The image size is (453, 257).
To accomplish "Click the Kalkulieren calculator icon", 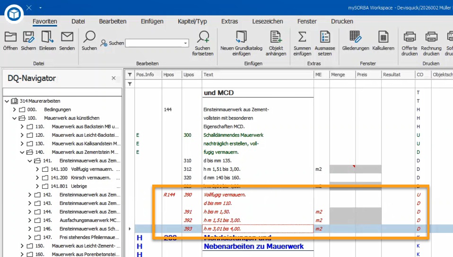I will pyautogui.click(x=383, y=37).
